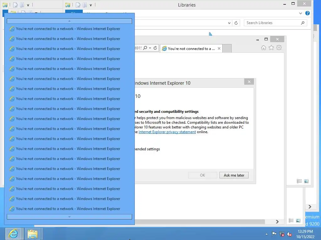Click New folder in the Libraries quick access toolbar

click(x=85, y=5)
